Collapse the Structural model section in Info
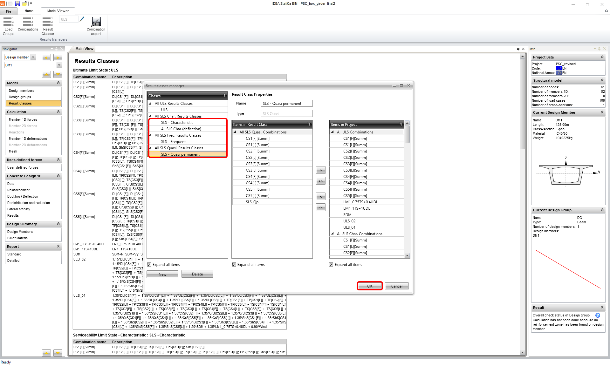Screen dimensions: 610x366 point(602,80)
